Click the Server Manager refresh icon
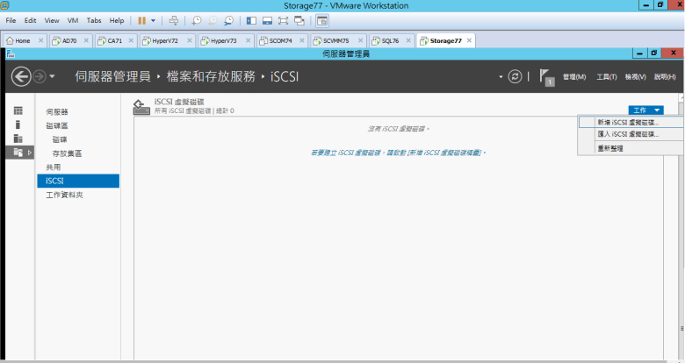The image size is (685, 363). click(516, 77)
